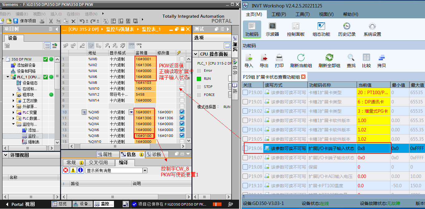This screenshot has width=425, height=209.
Task: Collapse the 详细视图 section
Action: (x=6, y=155)
